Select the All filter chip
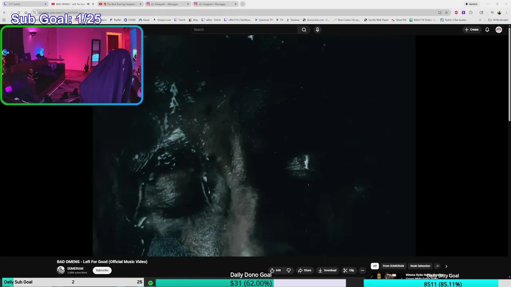The image size is (511, 287). pos(374,266)
